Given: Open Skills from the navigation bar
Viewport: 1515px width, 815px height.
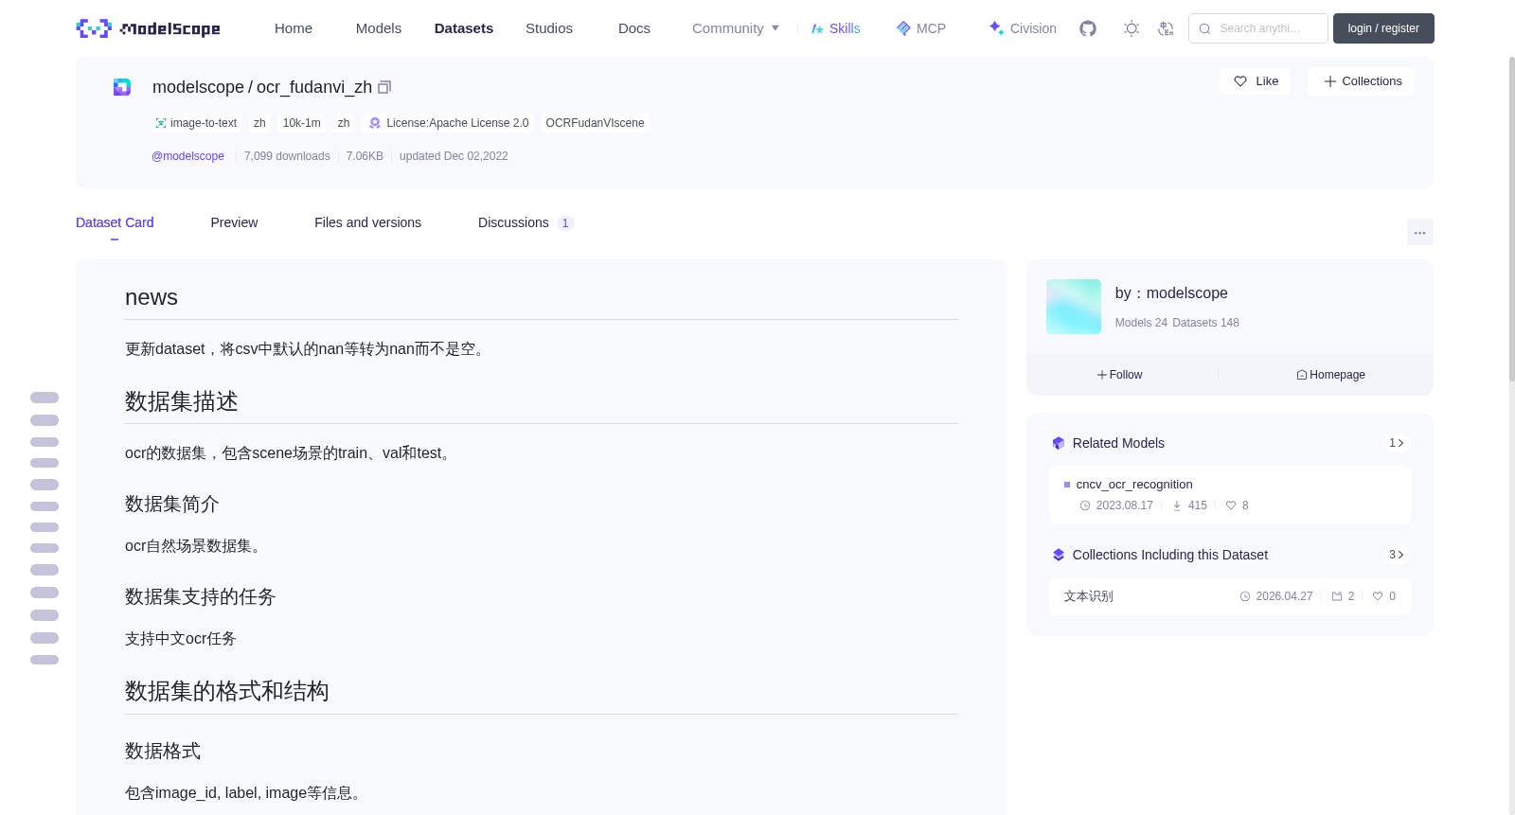Looking at the screenshot, I should pos(836,28).
